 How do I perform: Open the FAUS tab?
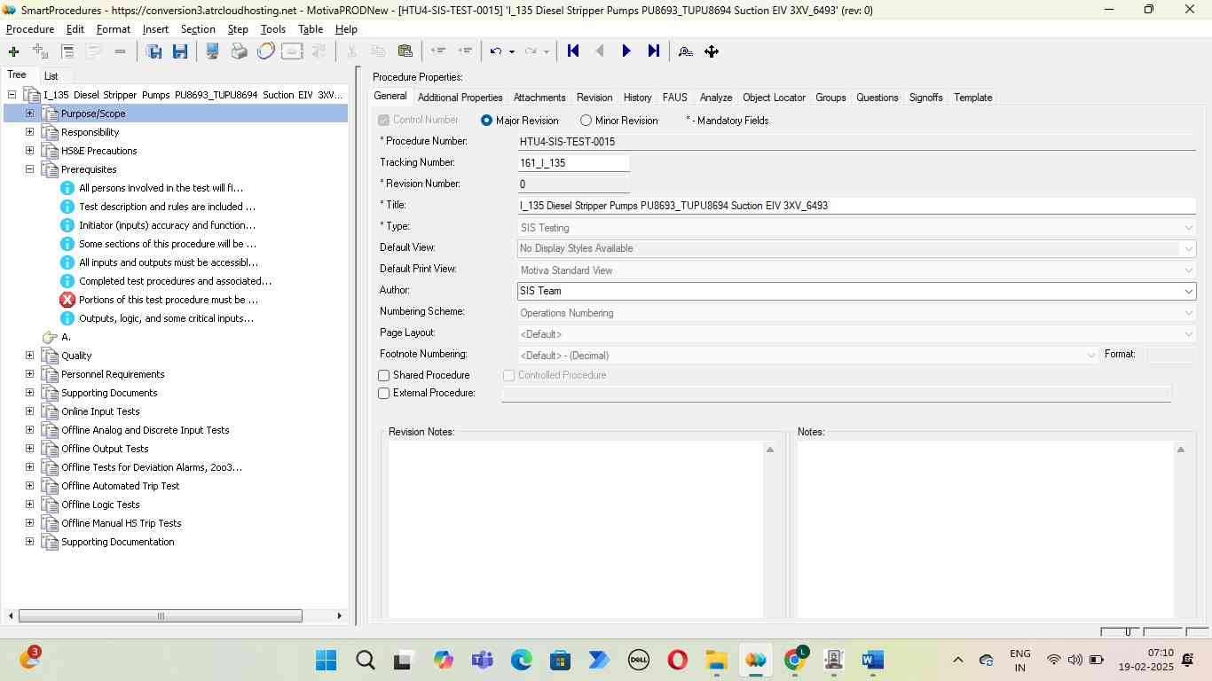tap(674, 98)
